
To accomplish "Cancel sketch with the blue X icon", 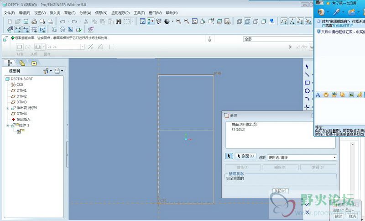I will pyautogui.click(x=307, y=212).
